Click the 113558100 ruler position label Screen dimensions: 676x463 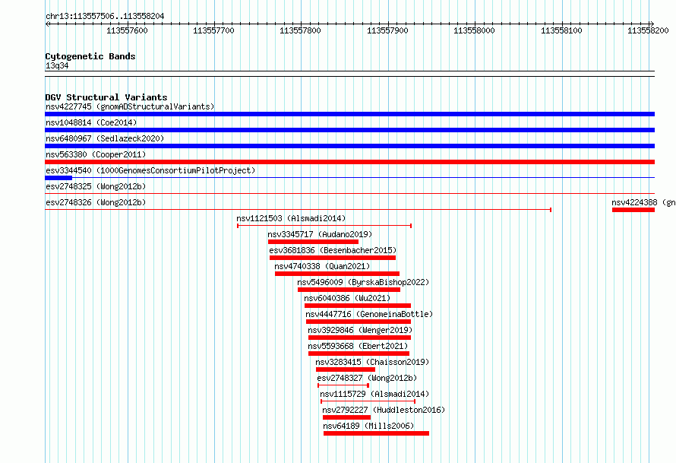(561, 30)
